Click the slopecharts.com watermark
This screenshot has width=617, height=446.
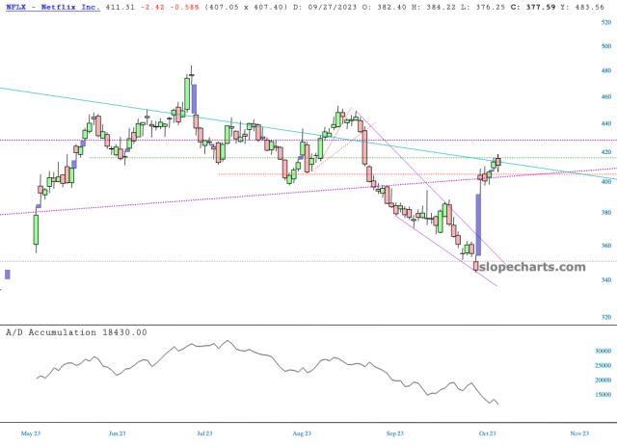point(531,267)
